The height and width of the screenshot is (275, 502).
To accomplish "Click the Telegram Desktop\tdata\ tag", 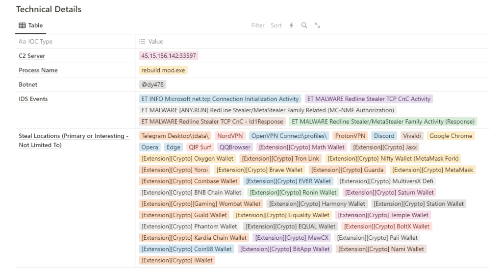I will click(x=175, y=136).
